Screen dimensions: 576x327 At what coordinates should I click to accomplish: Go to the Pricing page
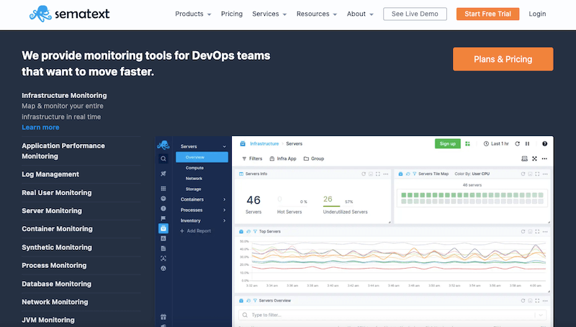pyautogui.click(x=232, y=14)
